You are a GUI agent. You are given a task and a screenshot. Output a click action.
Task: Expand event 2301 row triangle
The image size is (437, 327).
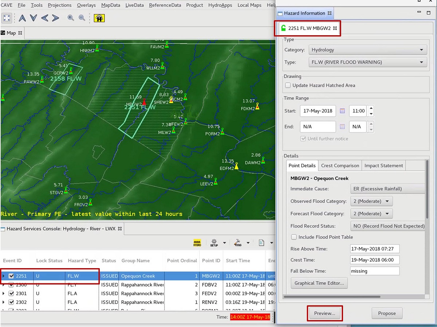click(4, 294)
